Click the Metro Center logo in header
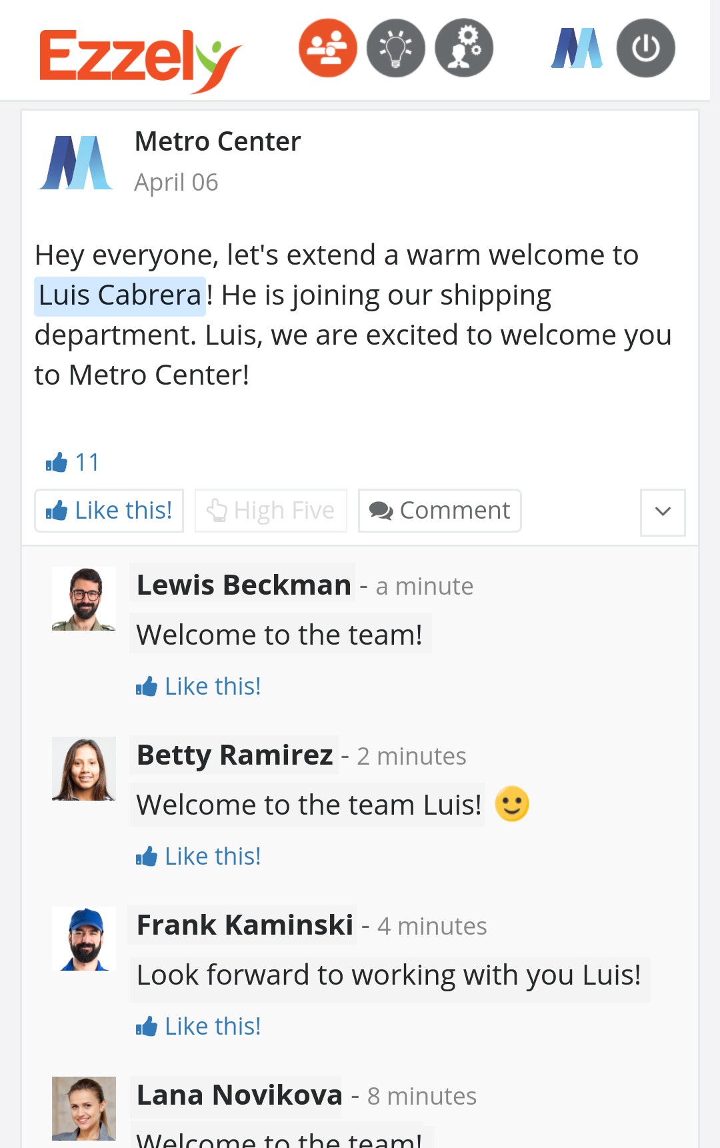Viewport: 720px width, 1148px height. (x=577, y=48)
